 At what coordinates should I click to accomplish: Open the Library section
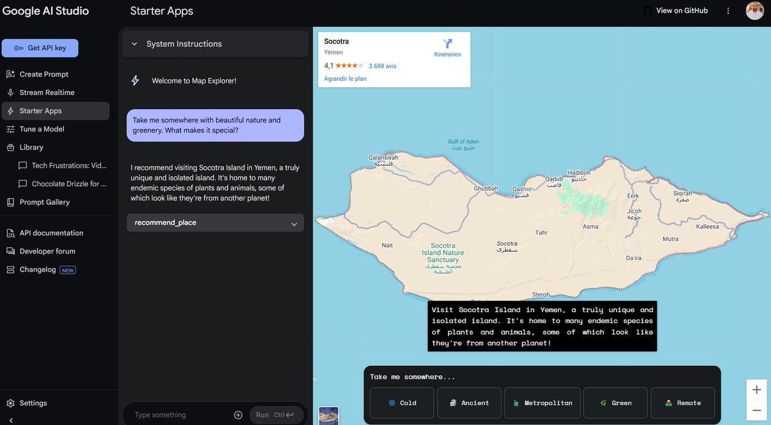click(x=31, y=147)
